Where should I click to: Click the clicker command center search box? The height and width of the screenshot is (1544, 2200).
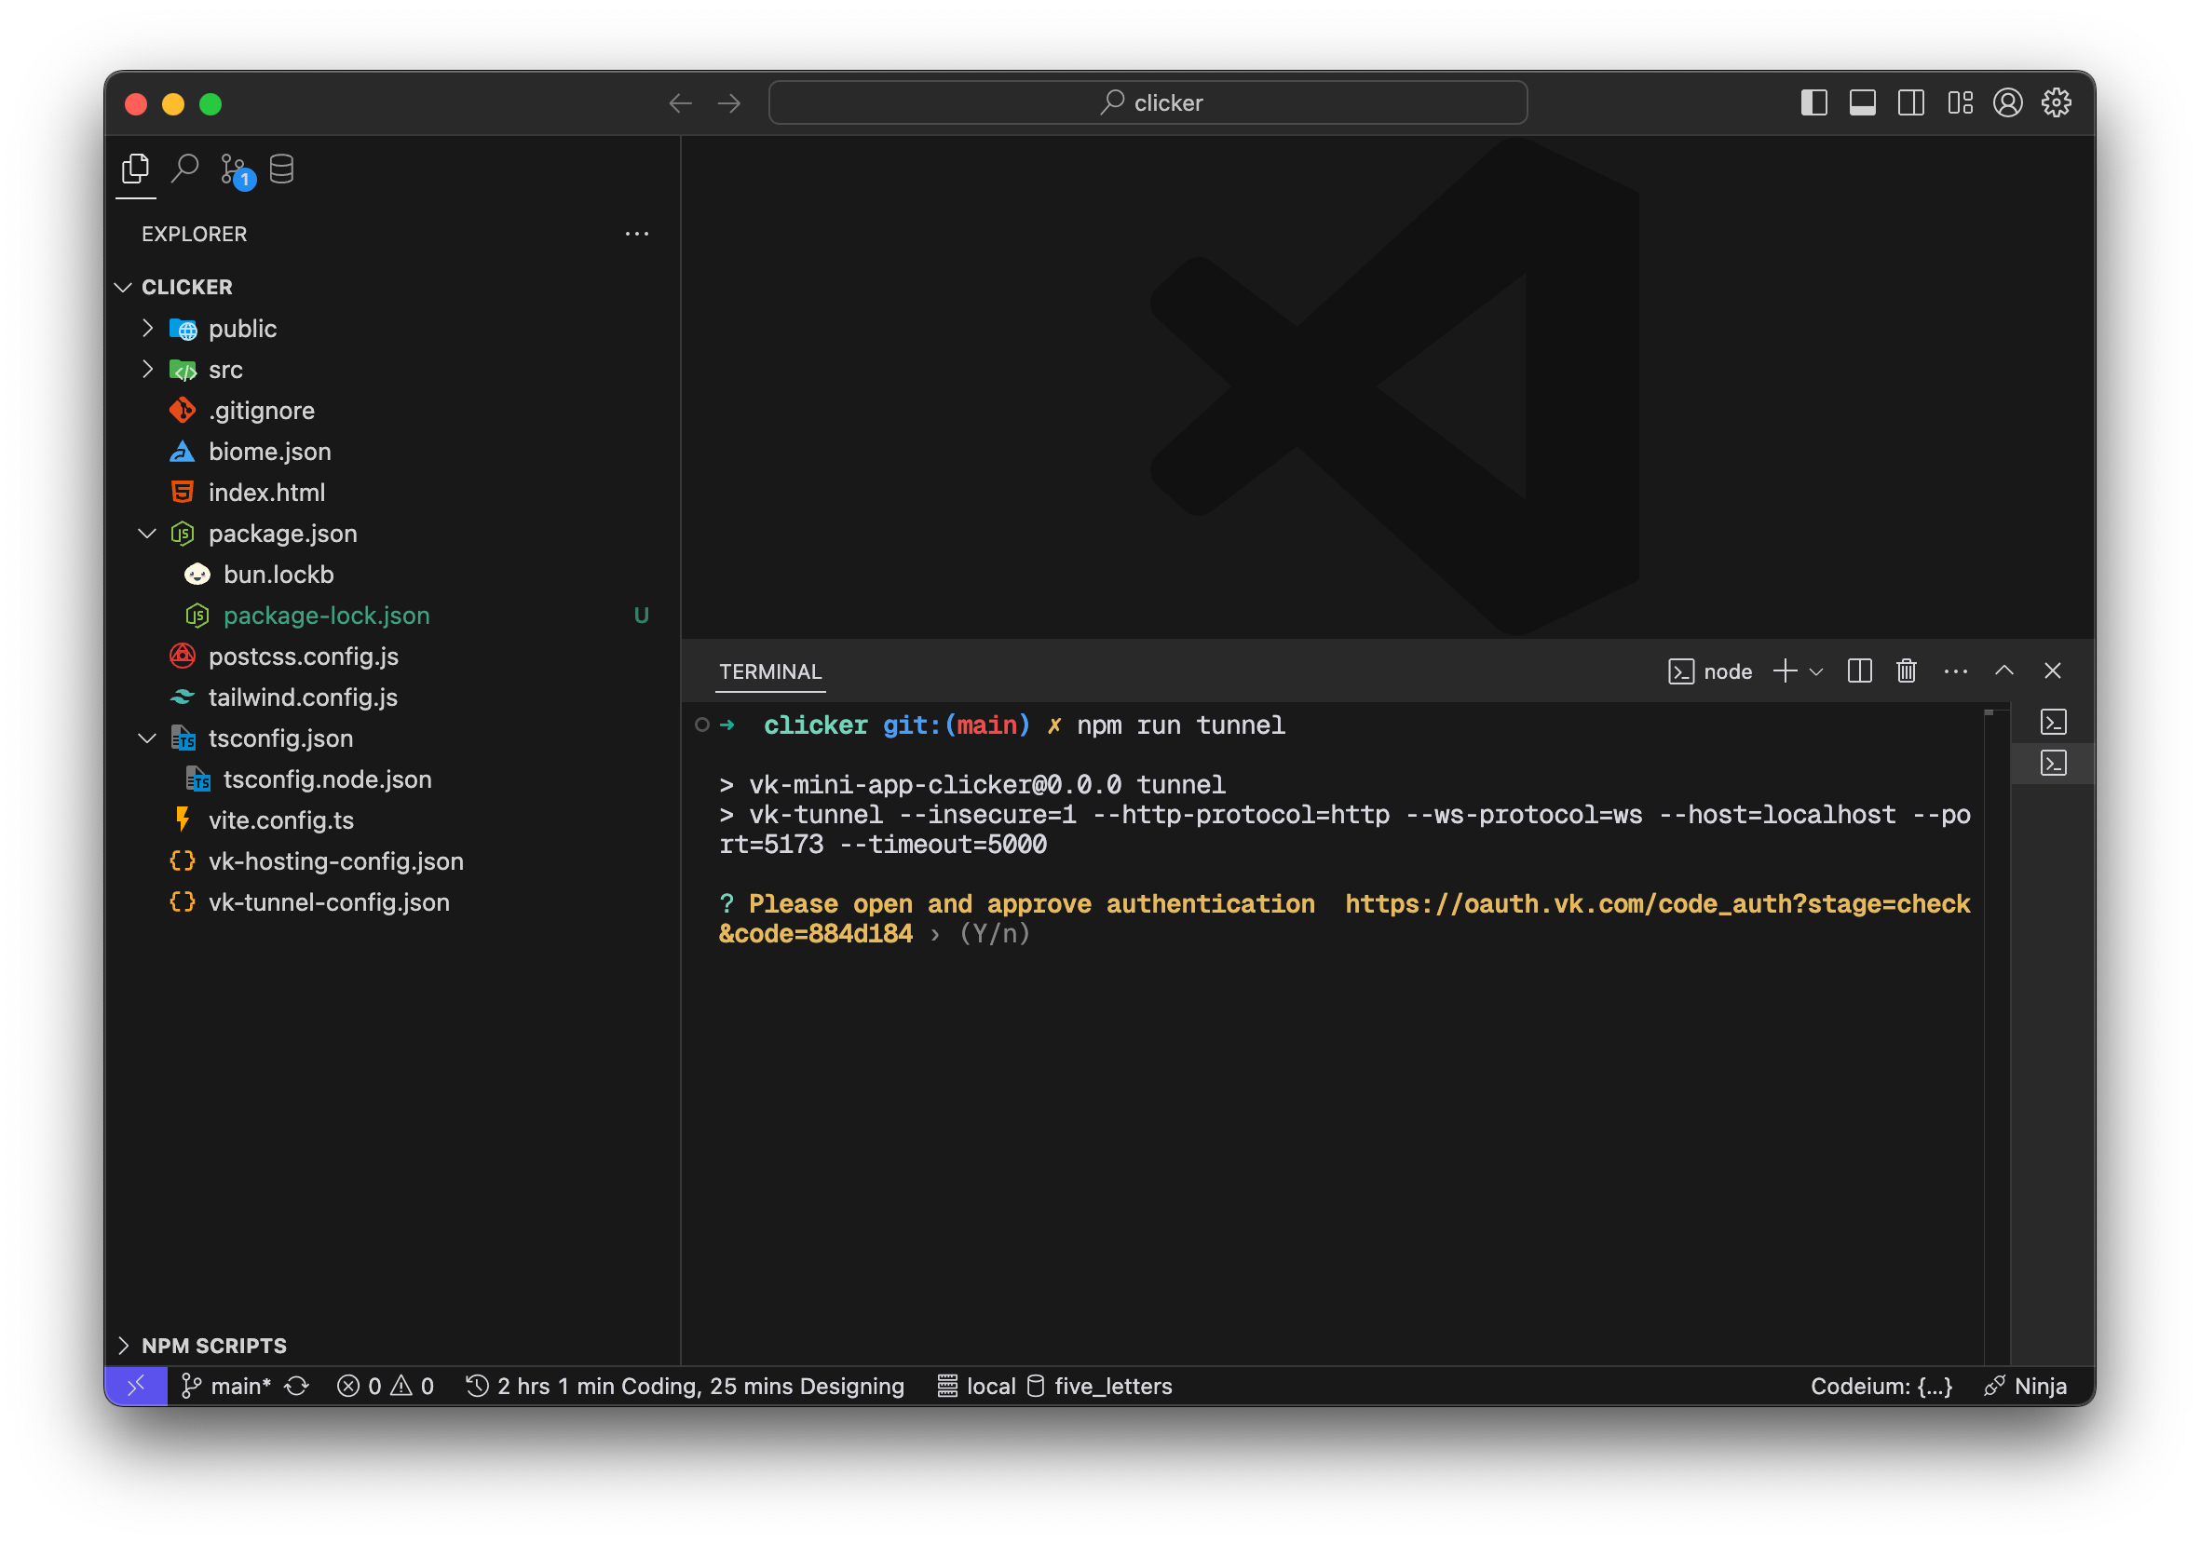(1147, 102)
